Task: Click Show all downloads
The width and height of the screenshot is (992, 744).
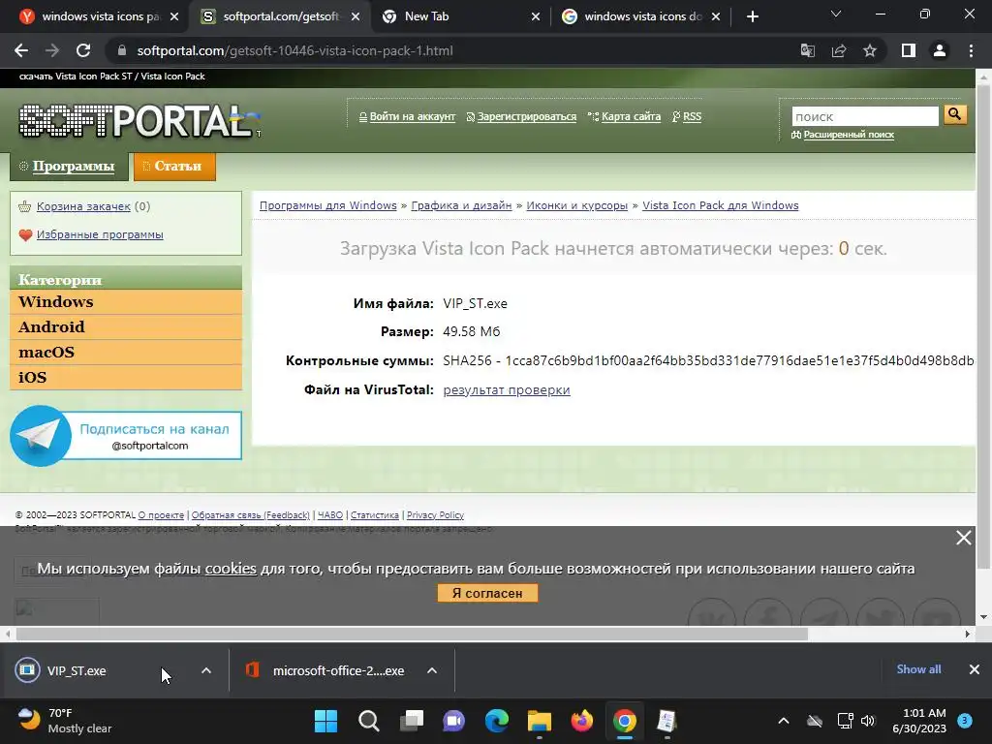Action: 918,669
